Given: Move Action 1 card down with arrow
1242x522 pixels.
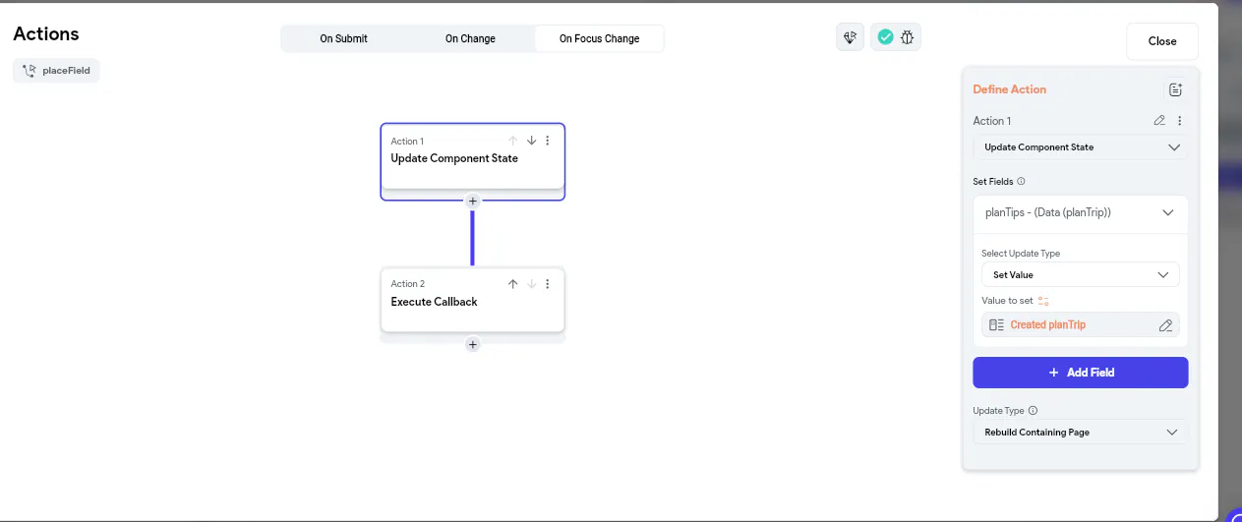Looking at the screenshot, I should pyautogui.click(x=531, y=141).
